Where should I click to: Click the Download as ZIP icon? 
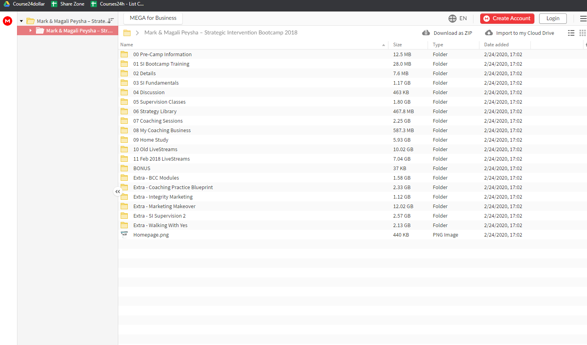[426, 33]
